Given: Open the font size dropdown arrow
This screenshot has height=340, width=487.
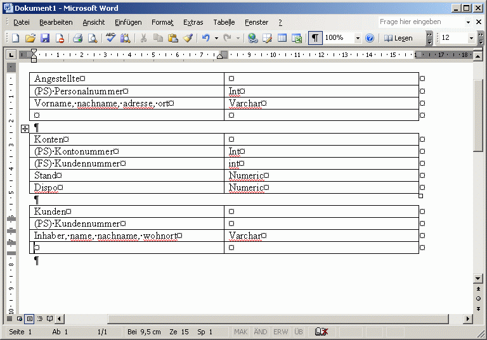Looking at the screenshot, I should 471,38.
